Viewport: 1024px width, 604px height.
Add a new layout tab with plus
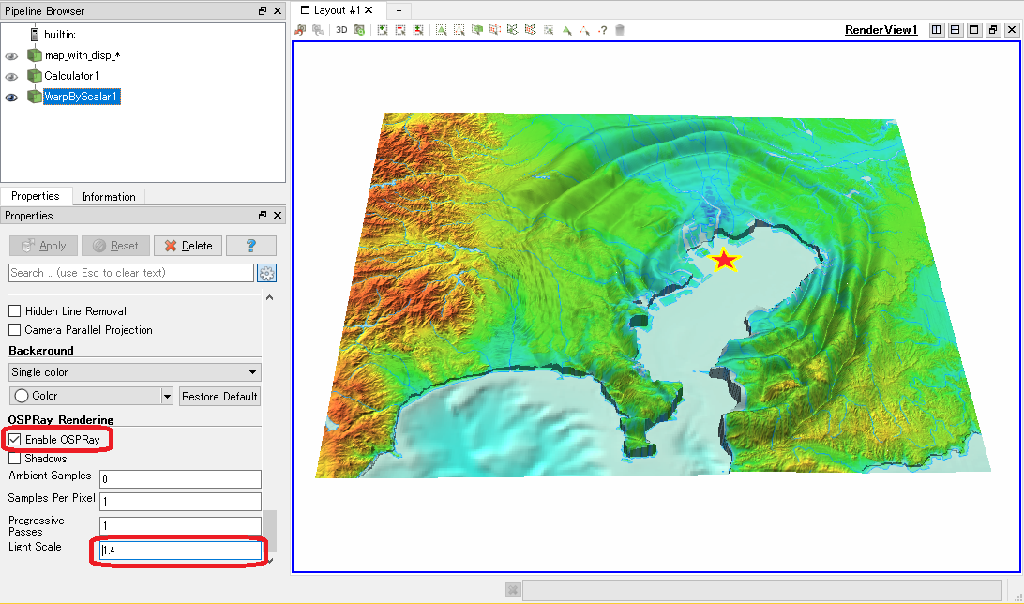coord(399,10)
